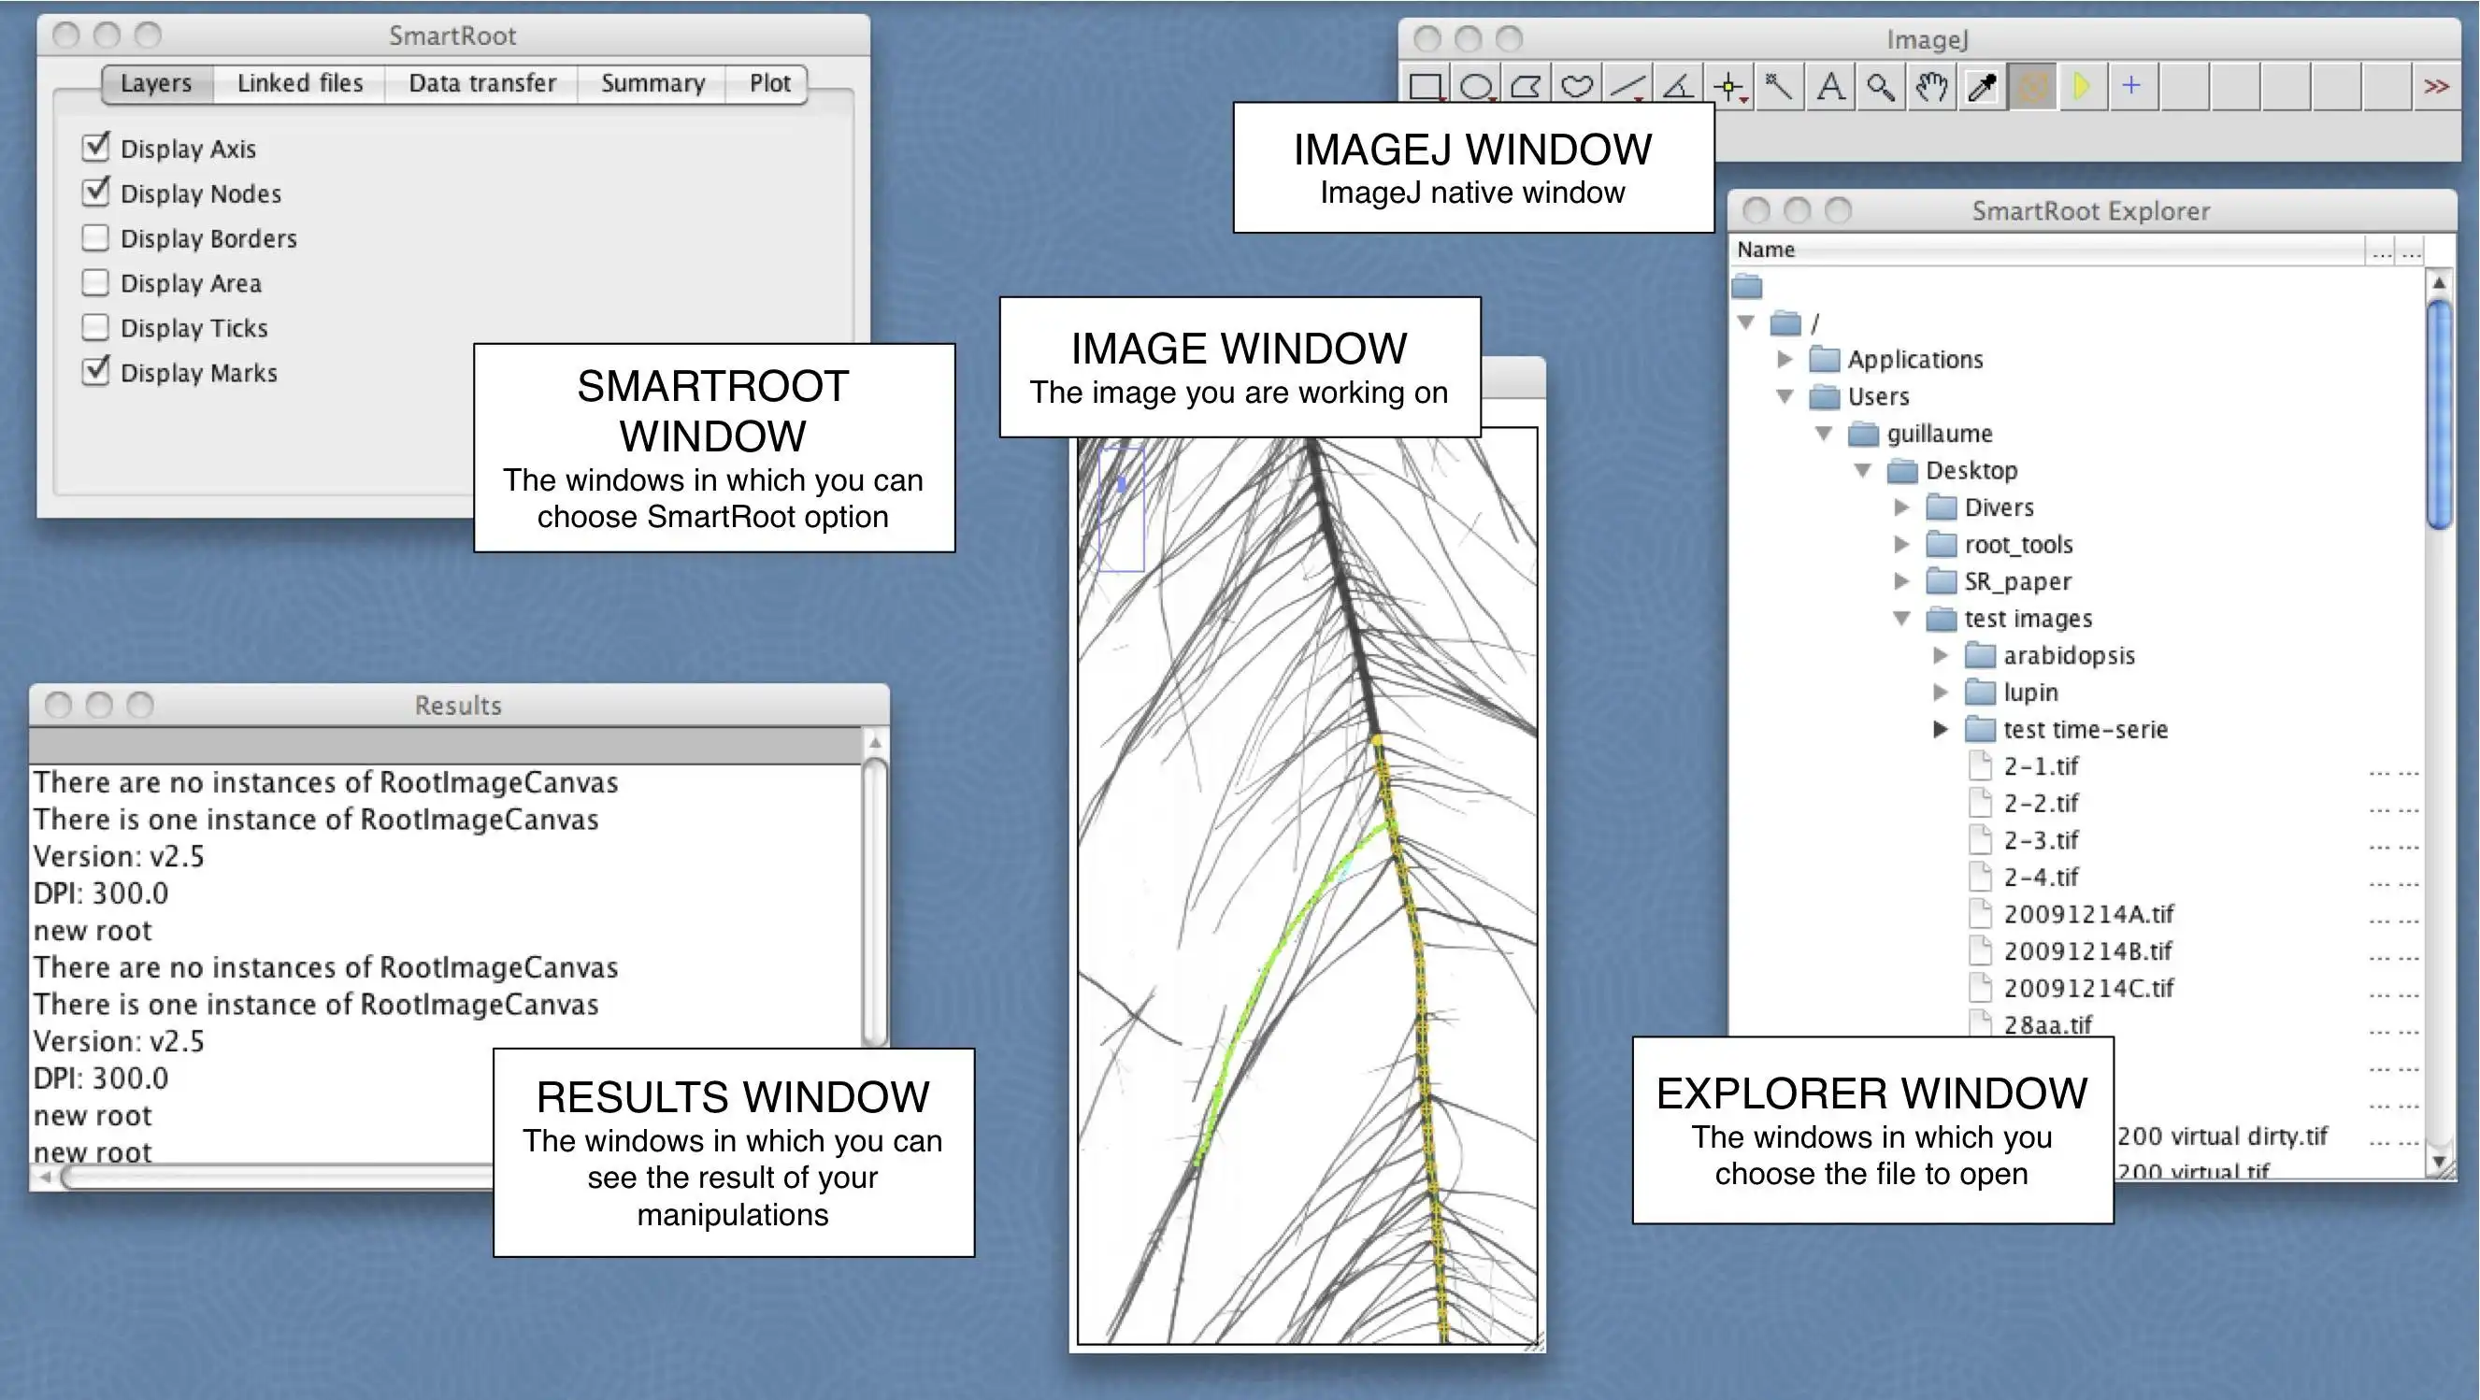Choose the Wand tracing tool
Screen dimensions: 2480x1400
(x=1779, y=87)
